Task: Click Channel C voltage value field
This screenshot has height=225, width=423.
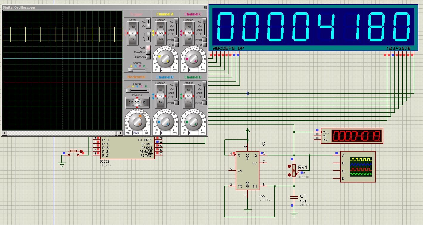Action: [193, 70]
